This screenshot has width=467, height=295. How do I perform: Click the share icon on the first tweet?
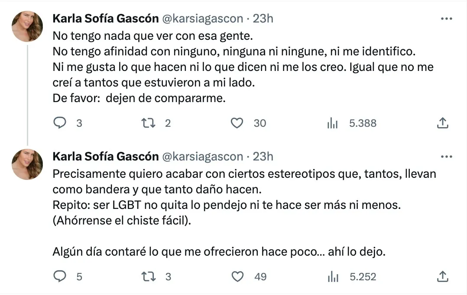[x=442, y=123]
